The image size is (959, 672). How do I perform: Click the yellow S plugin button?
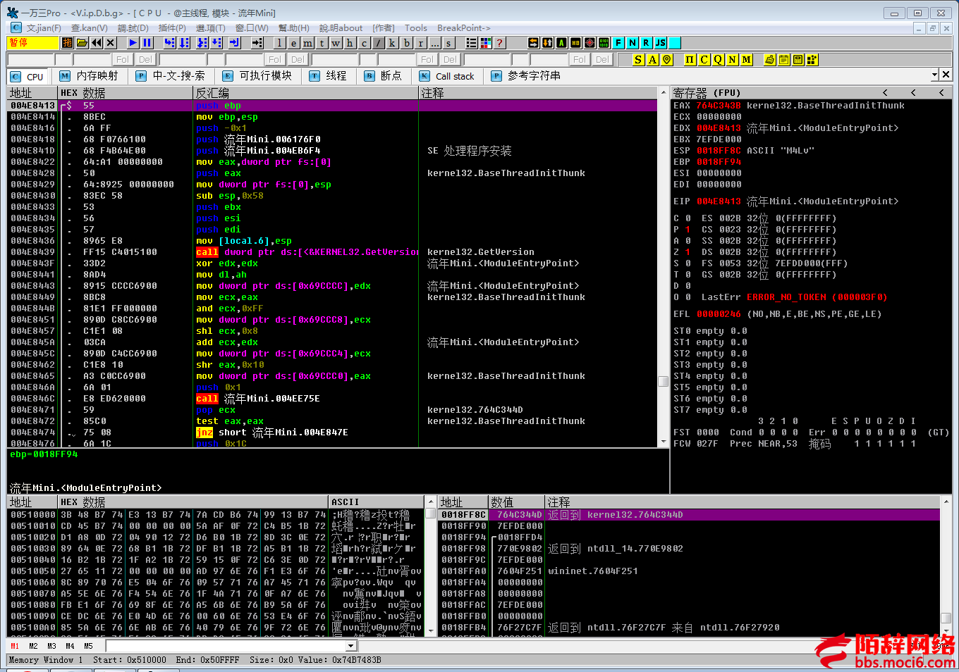[x=638, y=59]
